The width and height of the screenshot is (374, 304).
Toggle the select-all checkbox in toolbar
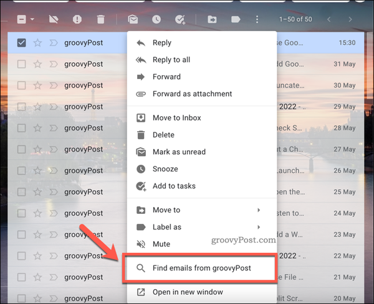click(x=21, y=19)
